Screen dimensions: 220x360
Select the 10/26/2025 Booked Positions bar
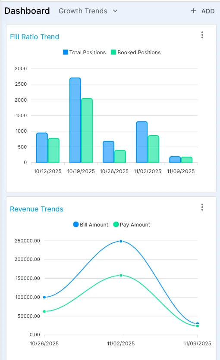tap(120, 156)
